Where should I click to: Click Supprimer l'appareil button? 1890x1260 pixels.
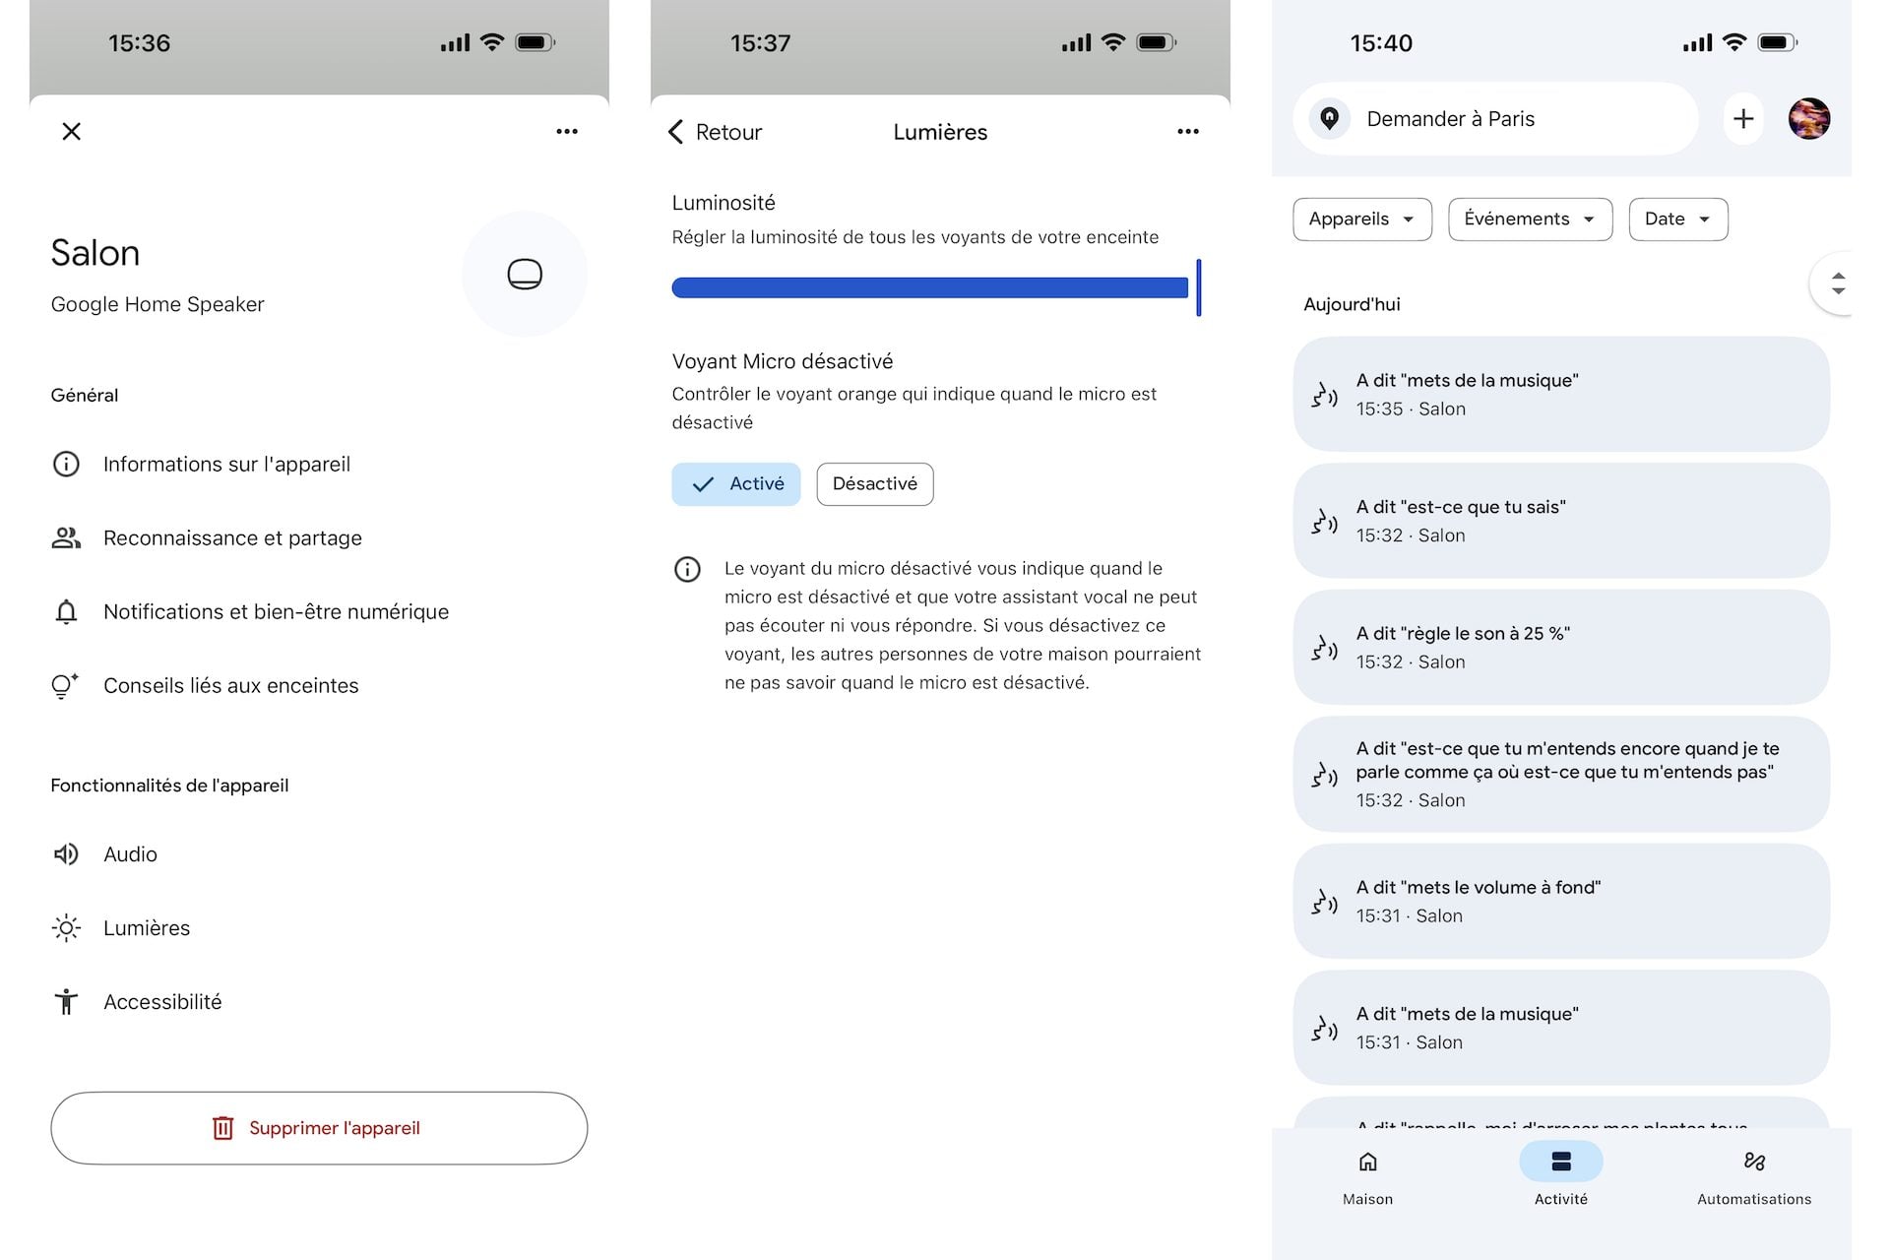point(319,1128)
